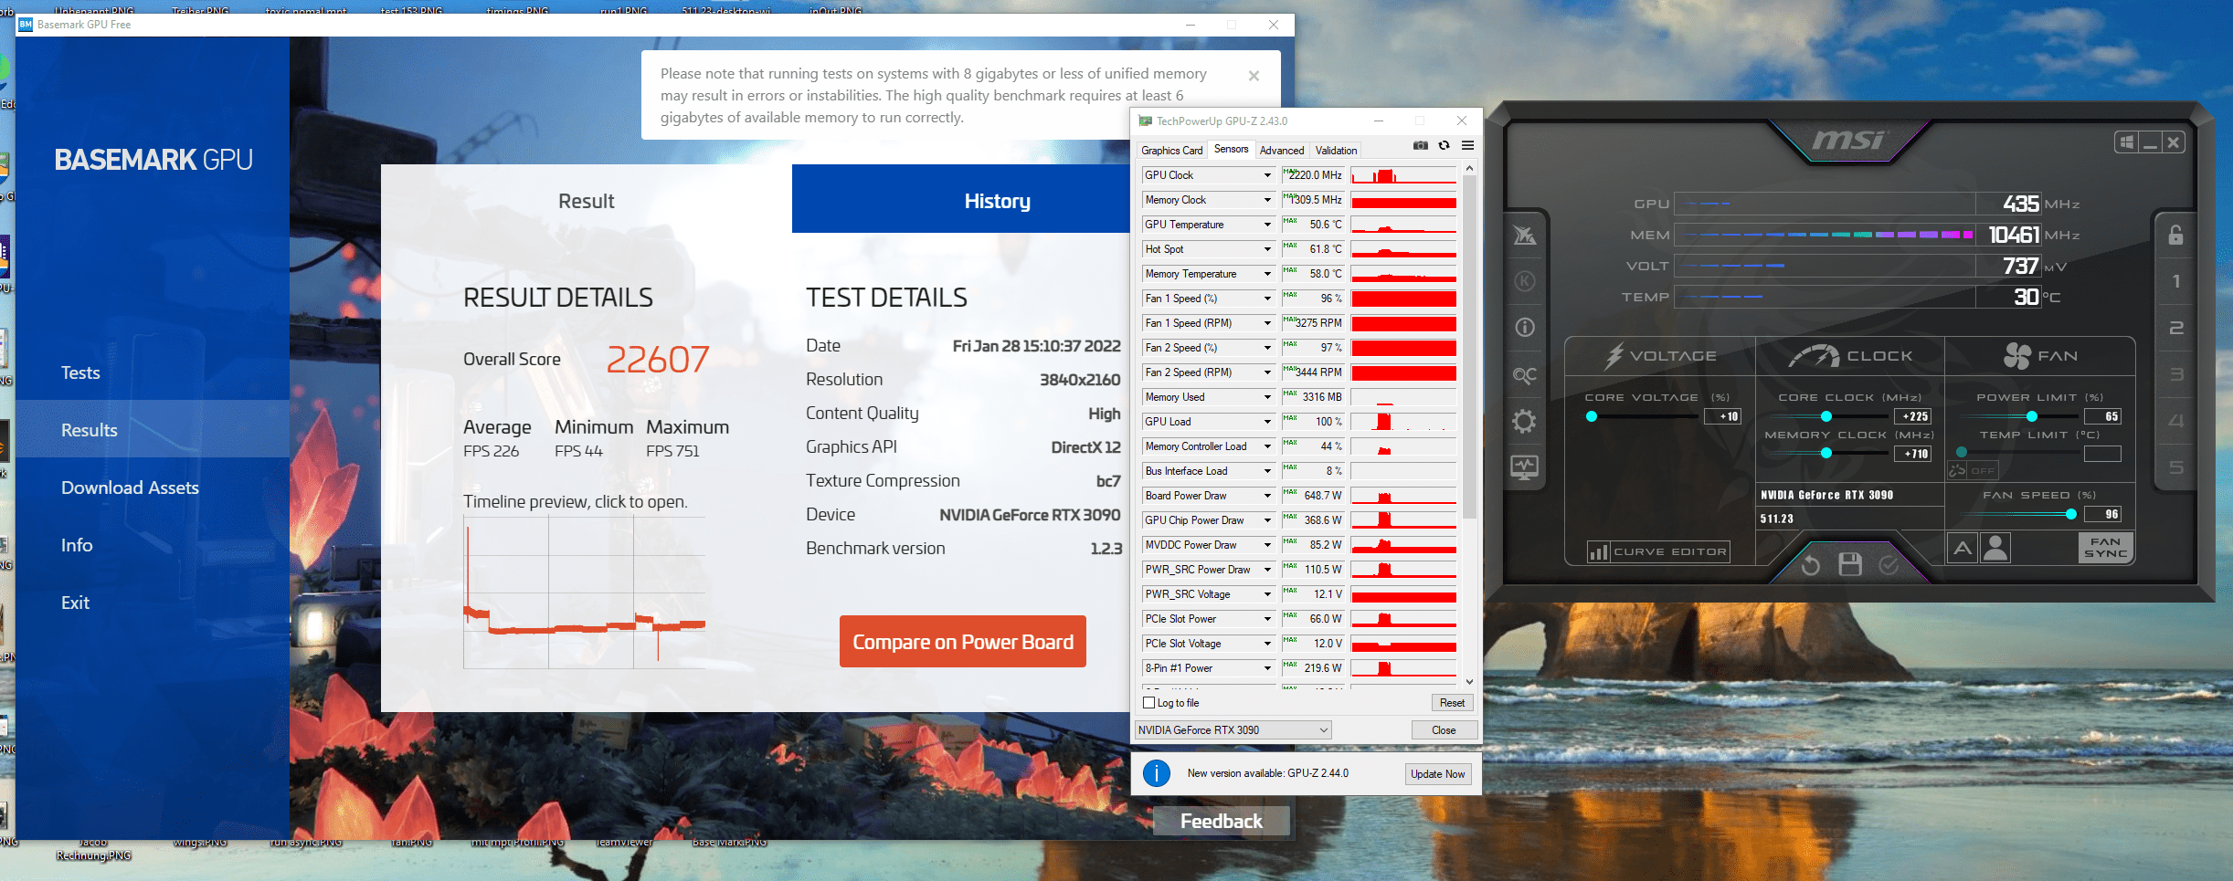Click the GPU-Z screenshot camera icon

point(1420,145)
